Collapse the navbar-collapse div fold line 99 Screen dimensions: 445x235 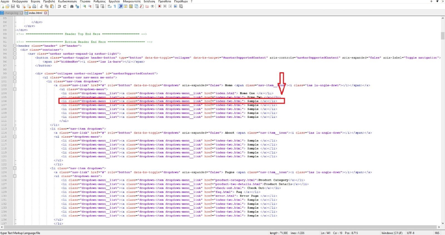pyautogui.click(x=15, y=73)
